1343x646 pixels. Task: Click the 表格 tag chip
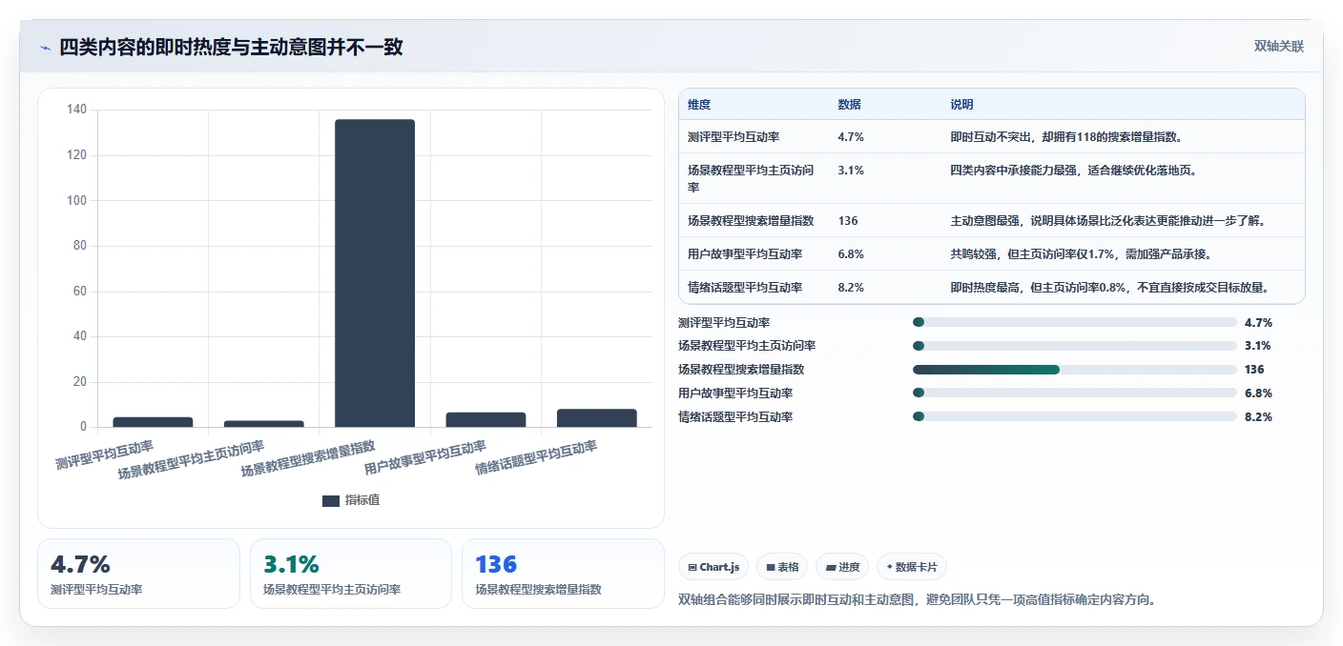(x=782, y=567)
